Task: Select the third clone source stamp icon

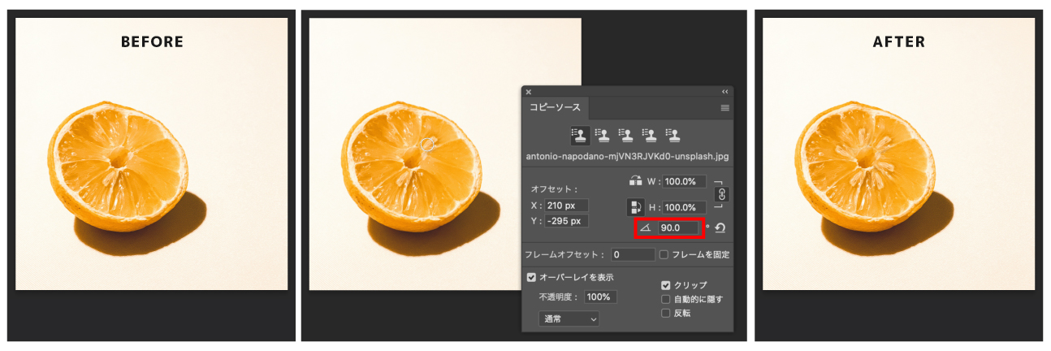Action: tap(625, 134)
